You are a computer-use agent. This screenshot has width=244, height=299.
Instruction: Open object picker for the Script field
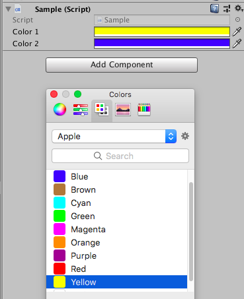[237, 20]
